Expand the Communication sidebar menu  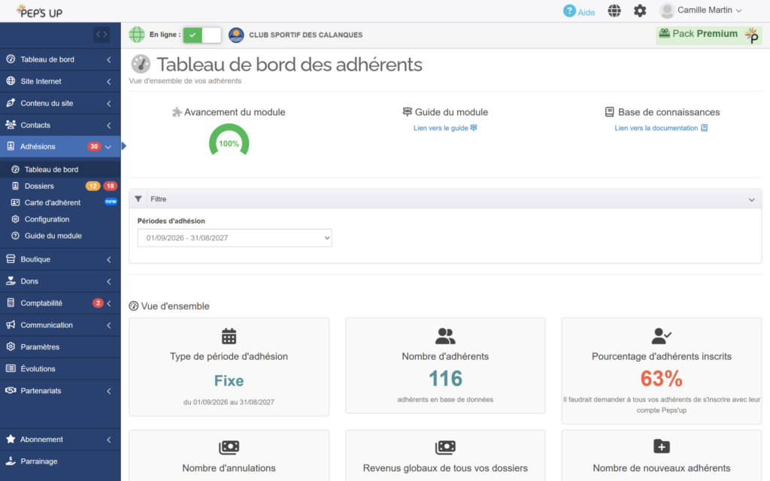60,325
